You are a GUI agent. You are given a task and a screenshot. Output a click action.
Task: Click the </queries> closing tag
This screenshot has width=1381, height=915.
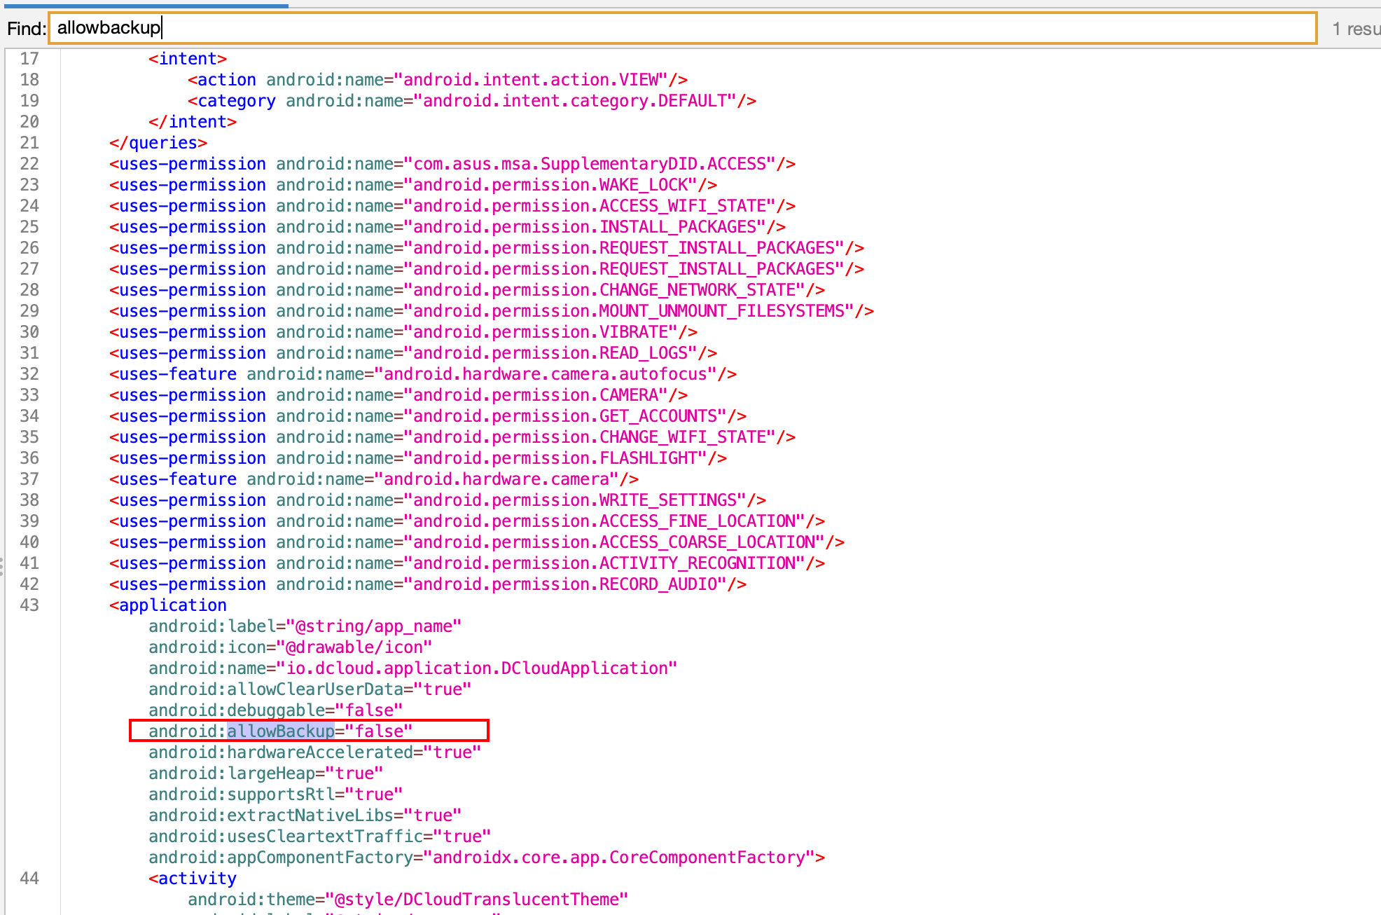point(158,143)
